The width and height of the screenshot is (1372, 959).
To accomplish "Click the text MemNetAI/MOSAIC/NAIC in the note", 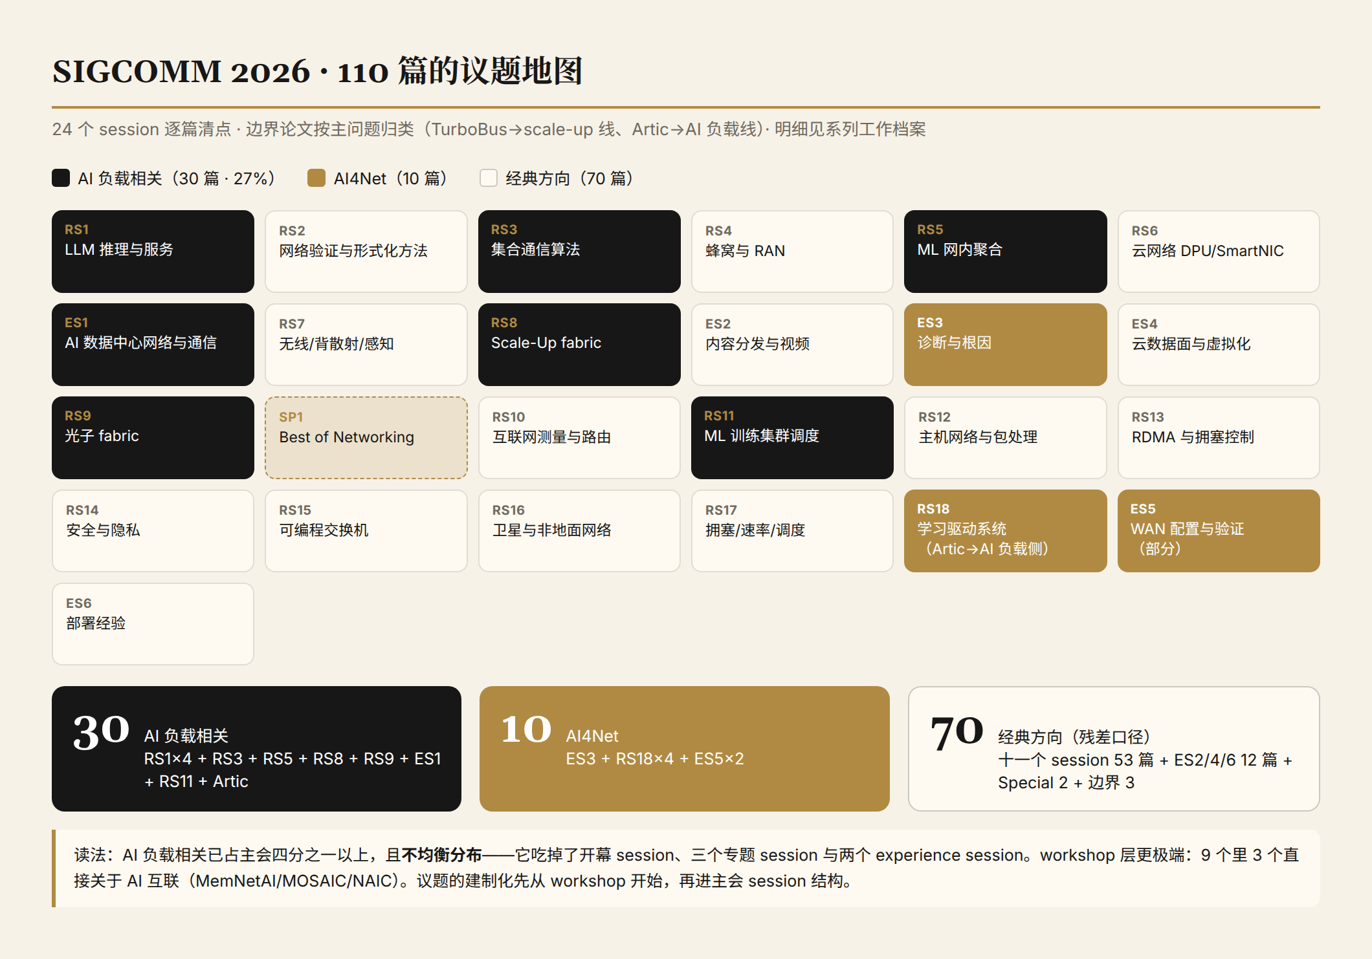I will pos(297,881).
